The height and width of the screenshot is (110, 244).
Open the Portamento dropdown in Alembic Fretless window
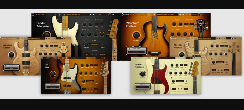coord(220,62)
